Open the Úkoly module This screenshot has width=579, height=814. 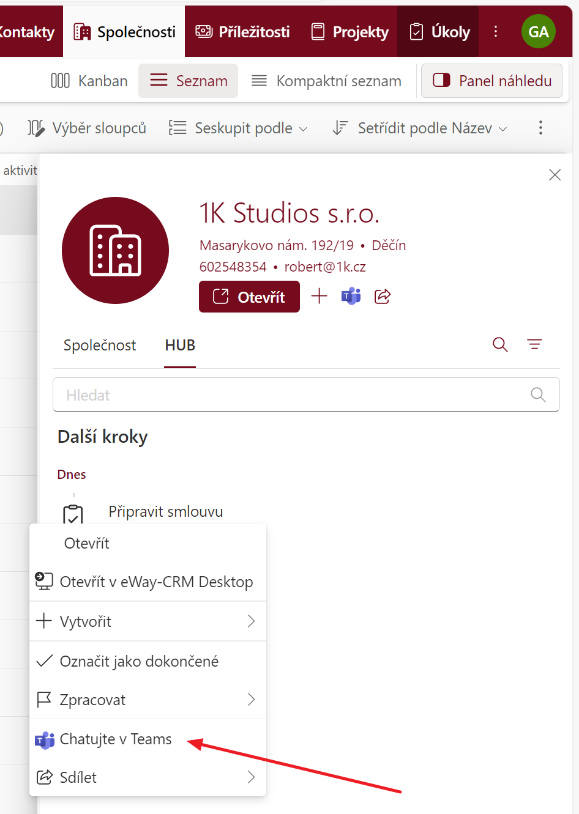439,32
